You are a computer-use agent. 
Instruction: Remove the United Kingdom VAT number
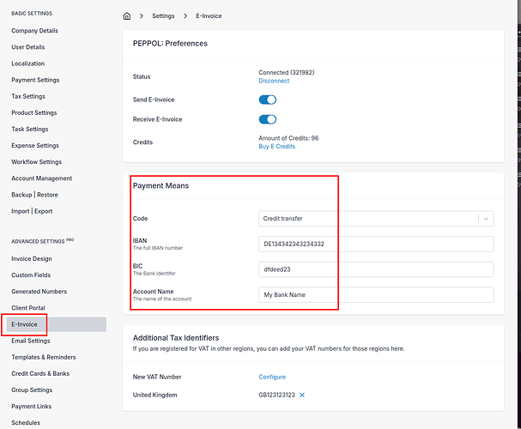pyautogui.click(x=302, y=395)
